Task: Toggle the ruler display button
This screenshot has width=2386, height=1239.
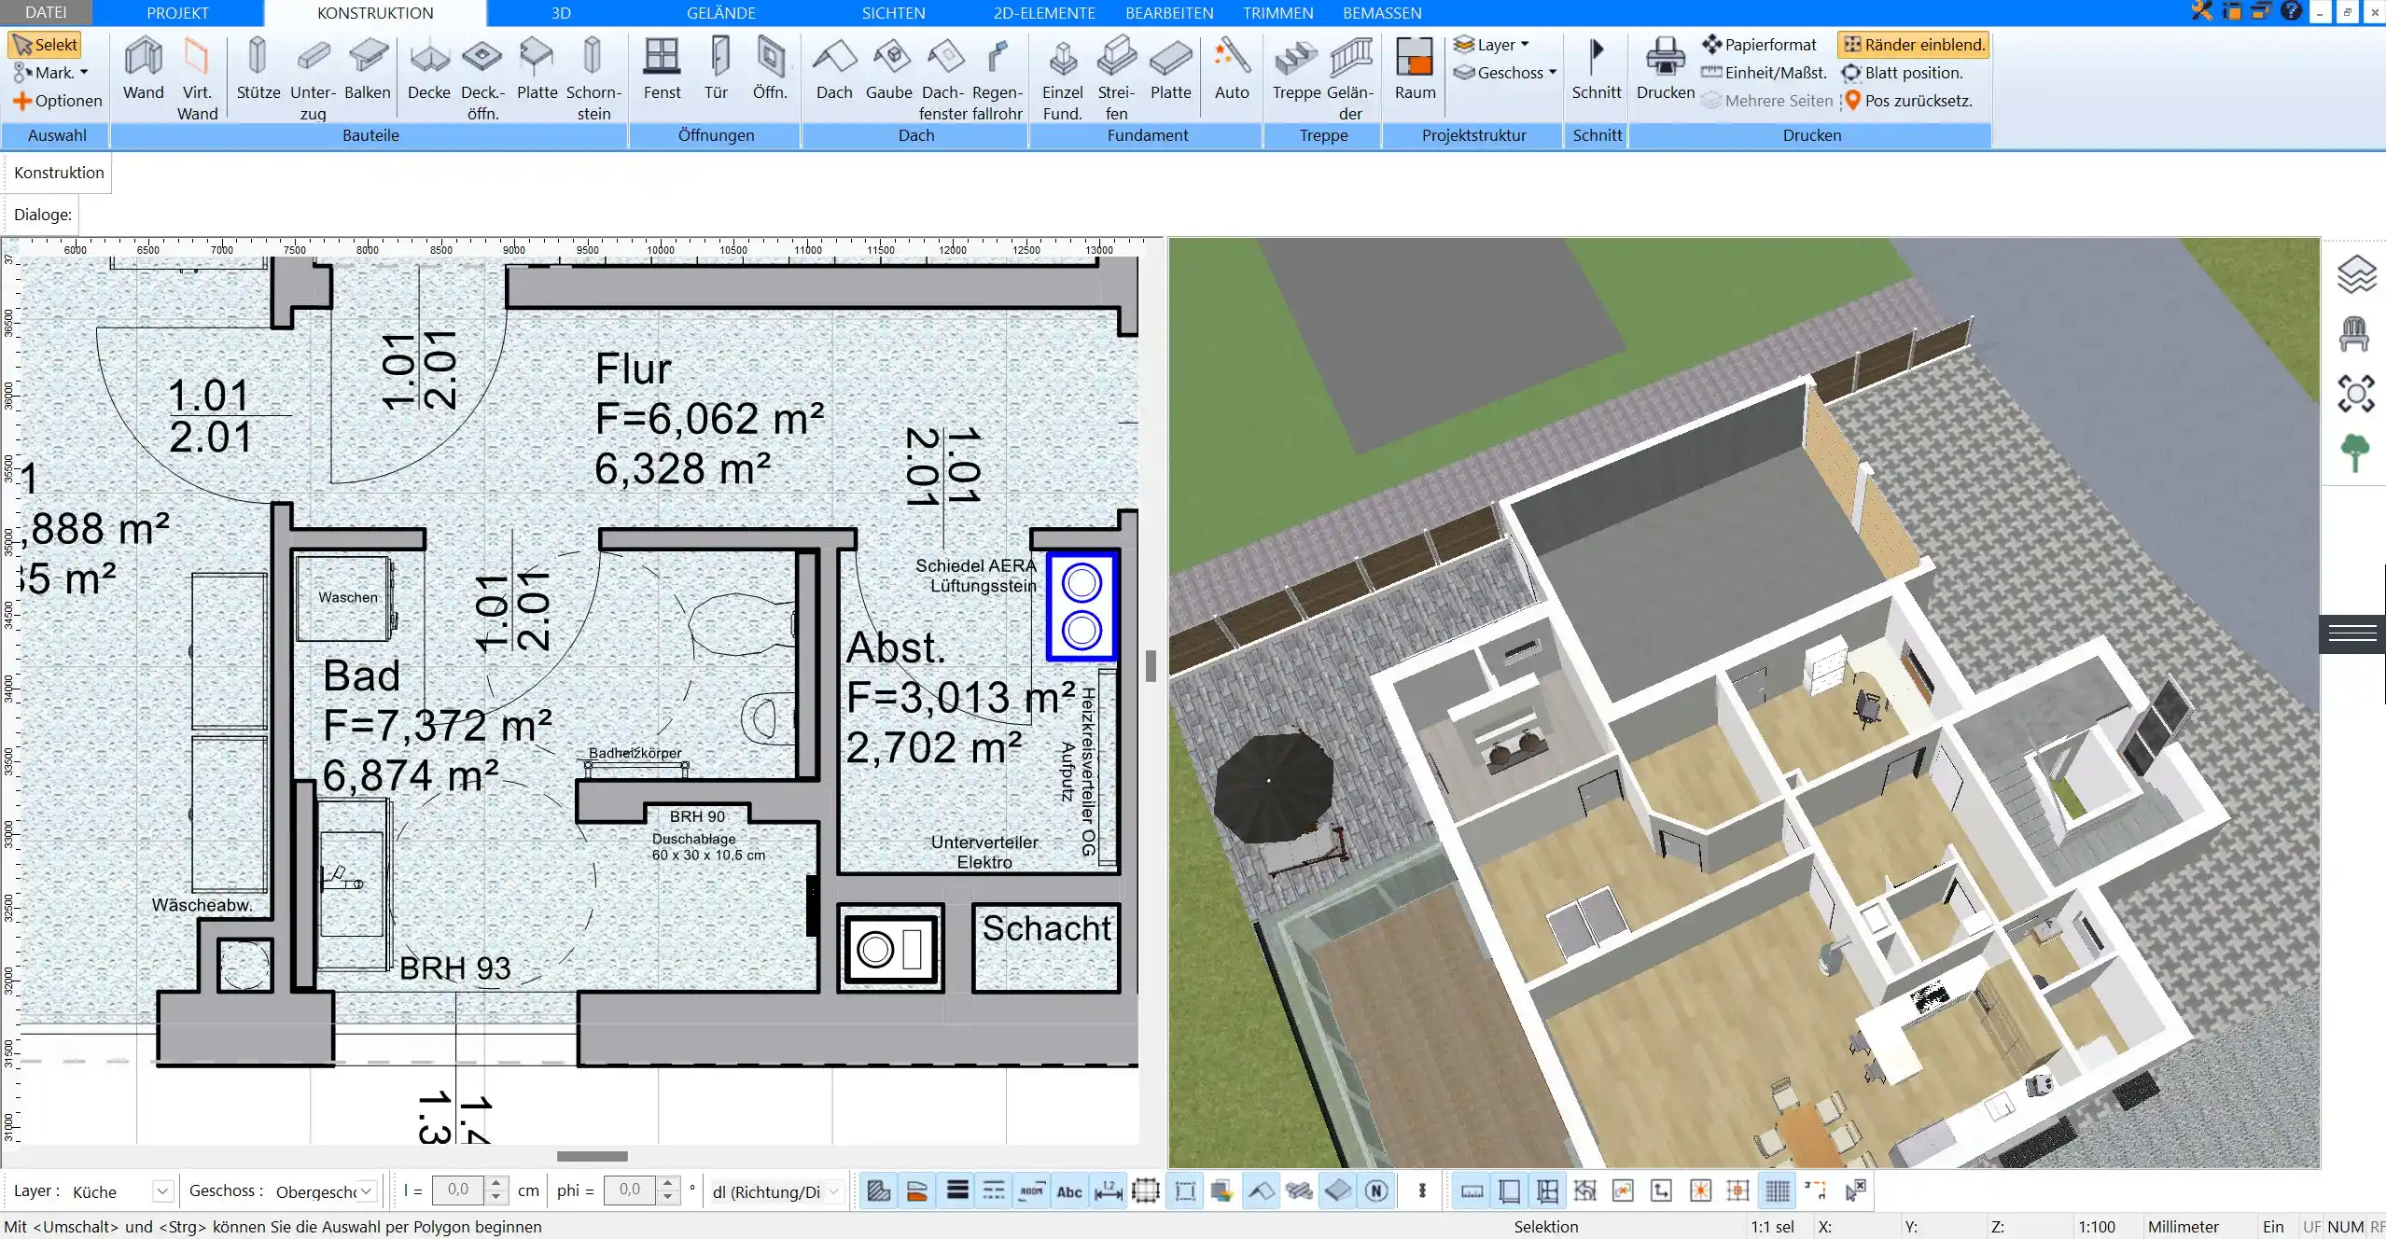Action: click(1472, 1191)
